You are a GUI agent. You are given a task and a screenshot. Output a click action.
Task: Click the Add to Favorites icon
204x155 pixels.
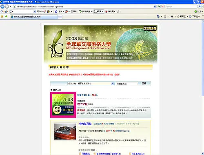click(x=6, y=16)
